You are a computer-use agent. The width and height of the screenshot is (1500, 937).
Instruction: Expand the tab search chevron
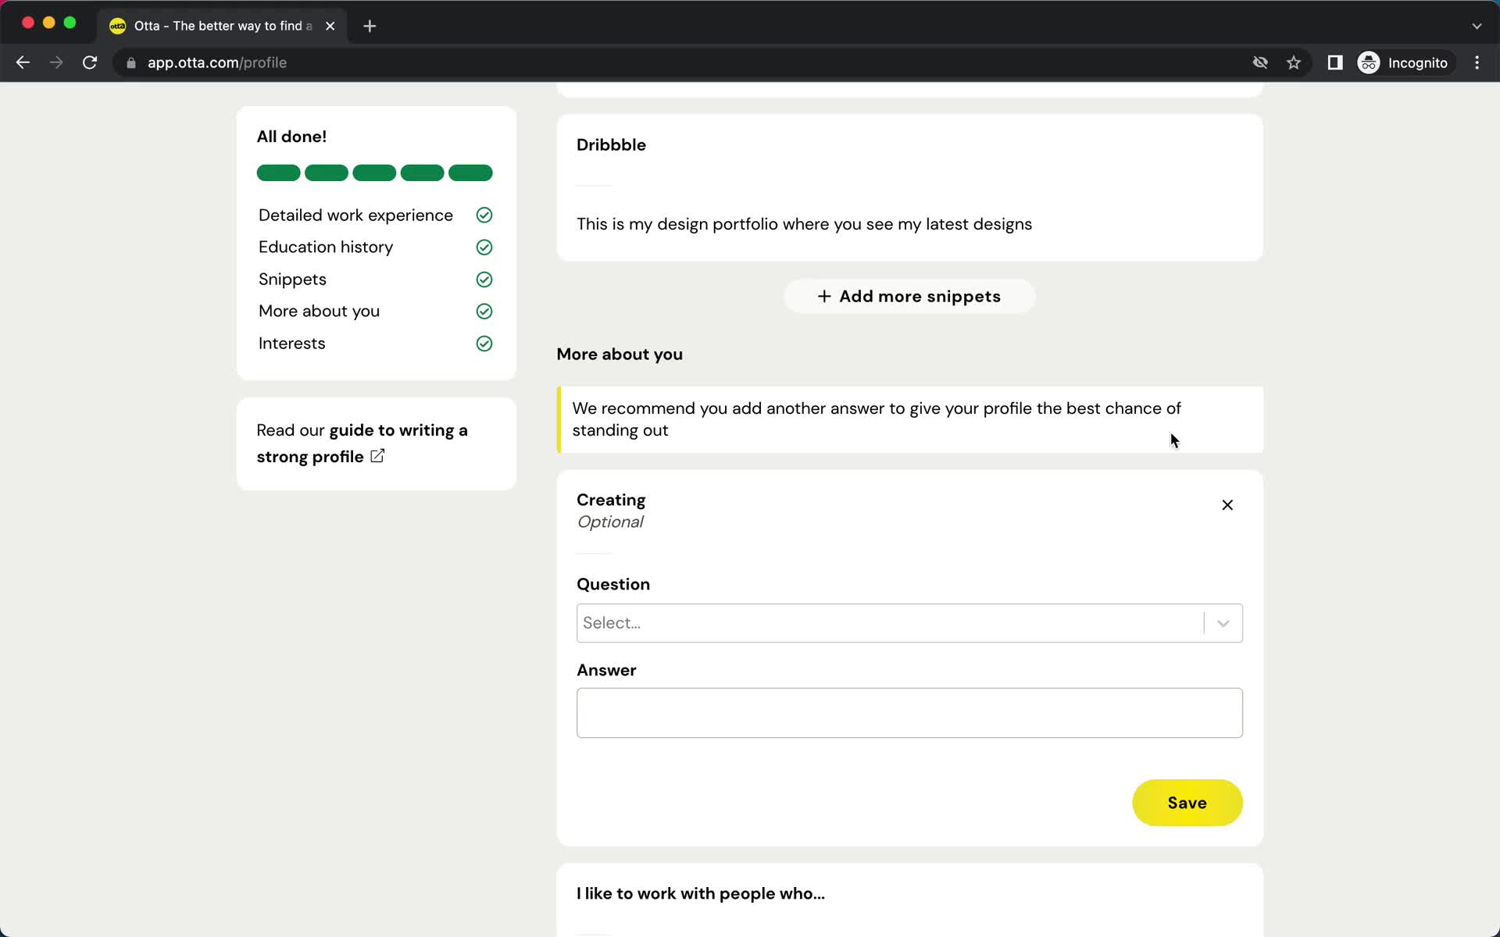click(x=1477, y=26)
